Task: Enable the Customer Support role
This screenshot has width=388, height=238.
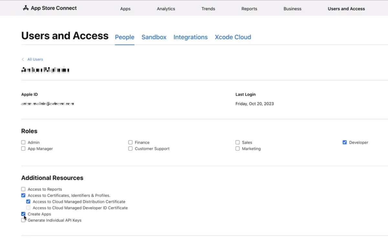Action: (130, 149)
